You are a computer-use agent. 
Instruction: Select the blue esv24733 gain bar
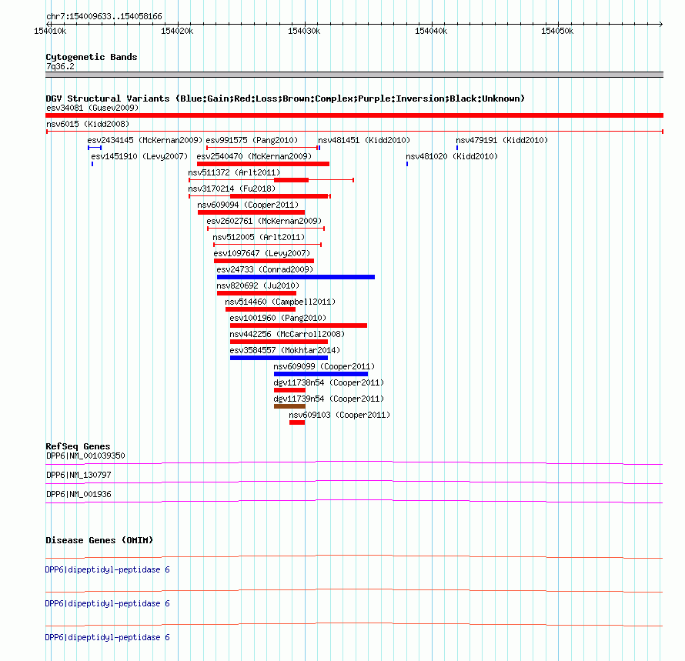coord(296,277)
